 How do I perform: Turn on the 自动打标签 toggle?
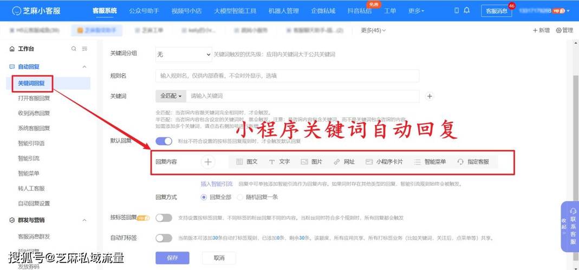click(164, 238)
